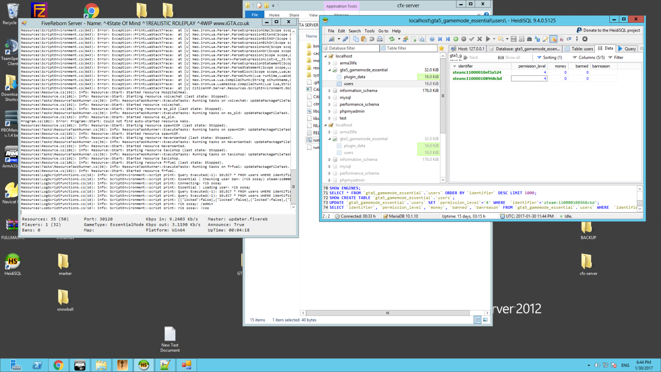Open the Tools menu in HeidiSQL
Screen dimensions: 661x372
pyautogui.click(x=369, y=31)
